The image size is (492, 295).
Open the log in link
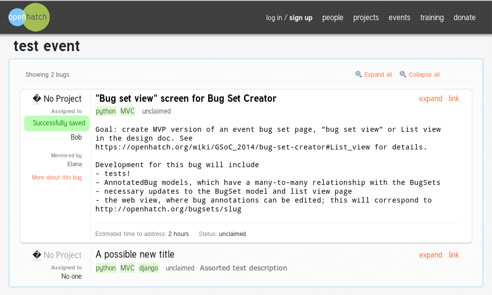(274, 18)
